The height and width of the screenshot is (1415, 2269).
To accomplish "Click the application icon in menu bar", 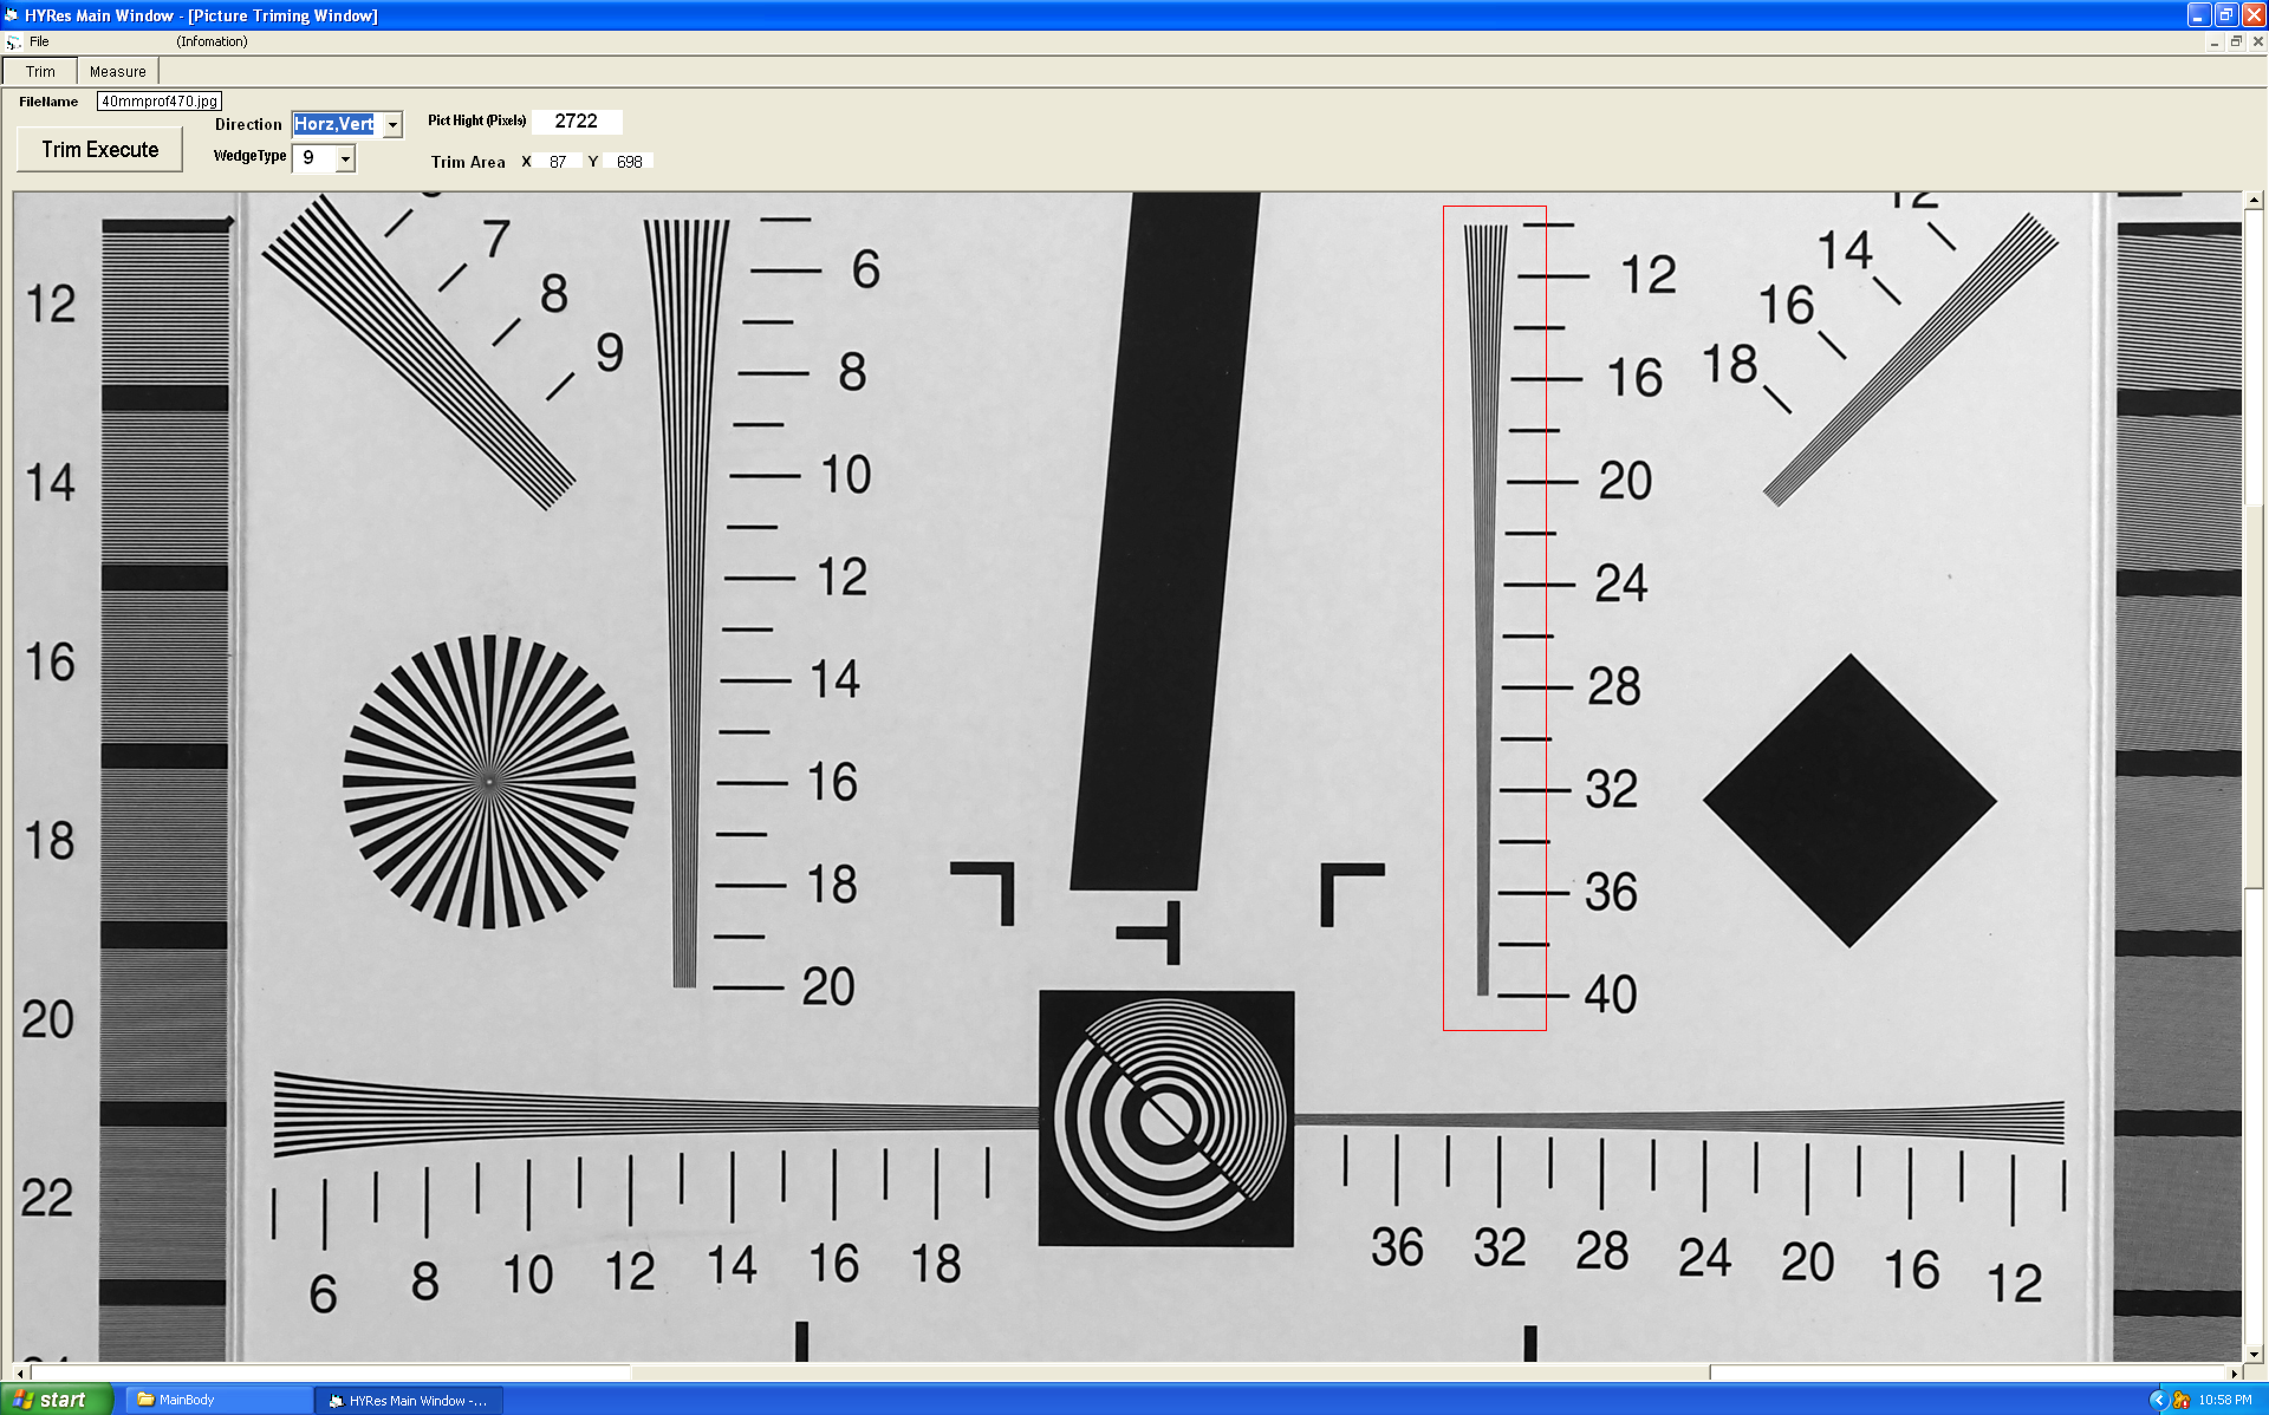I will (13, 42).
